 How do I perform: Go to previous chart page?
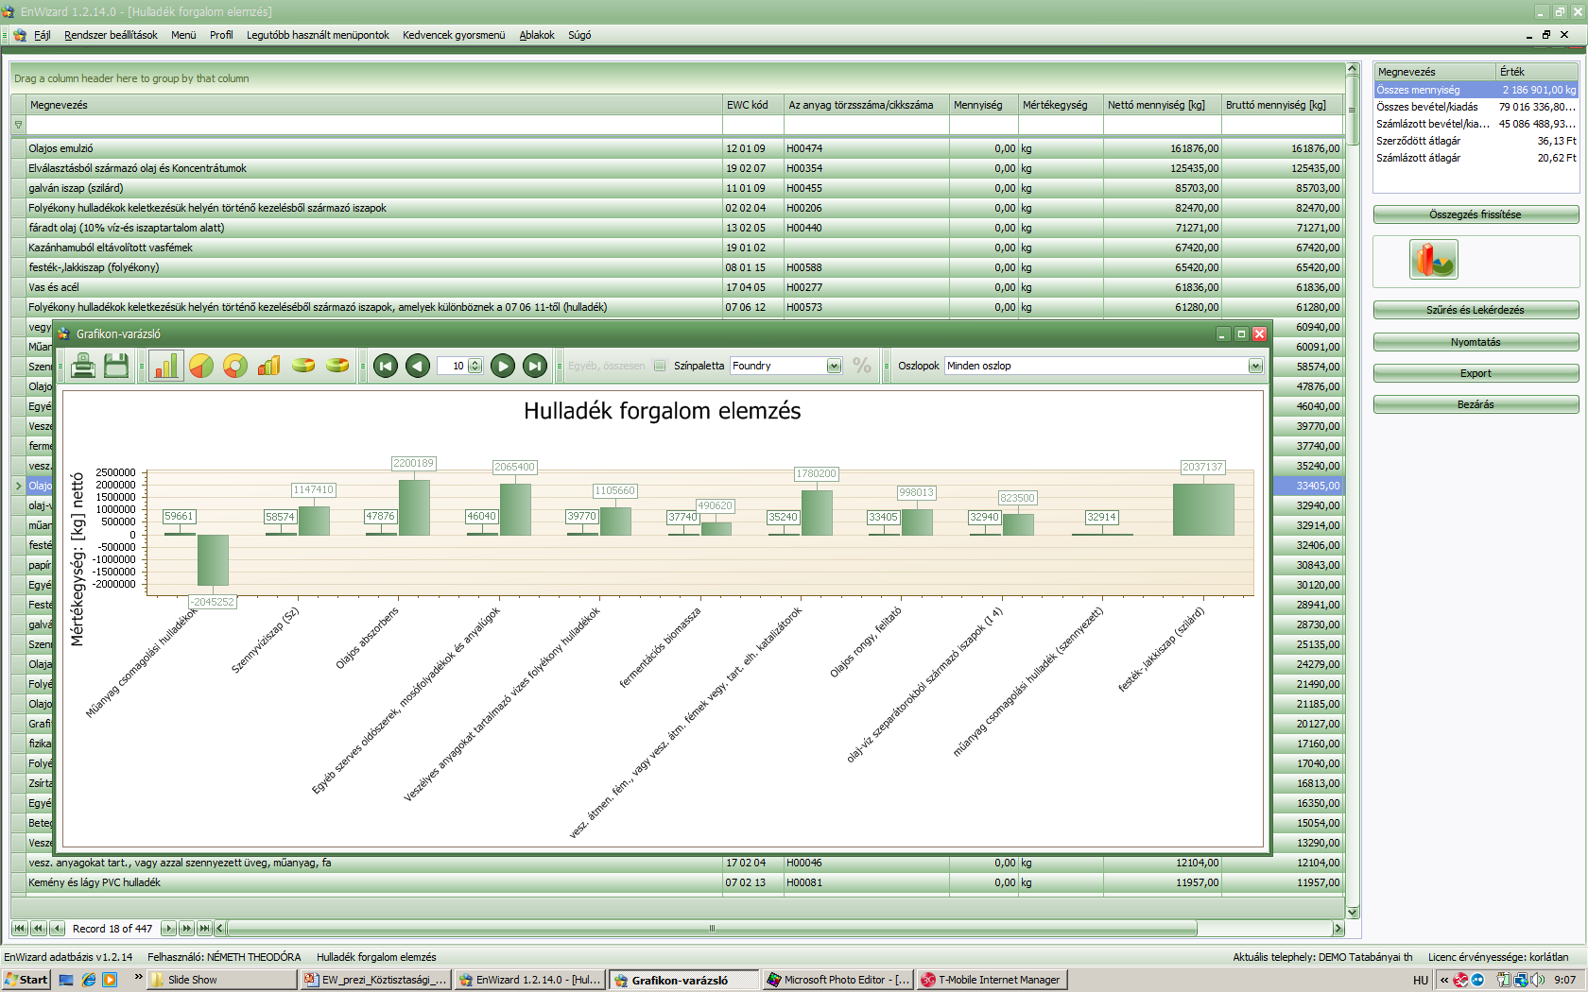(x=418, y=366)
